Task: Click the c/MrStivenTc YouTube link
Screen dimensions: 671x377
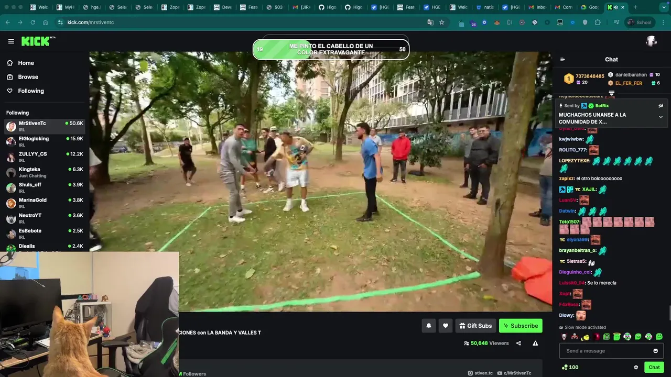Action: point(514,373)
